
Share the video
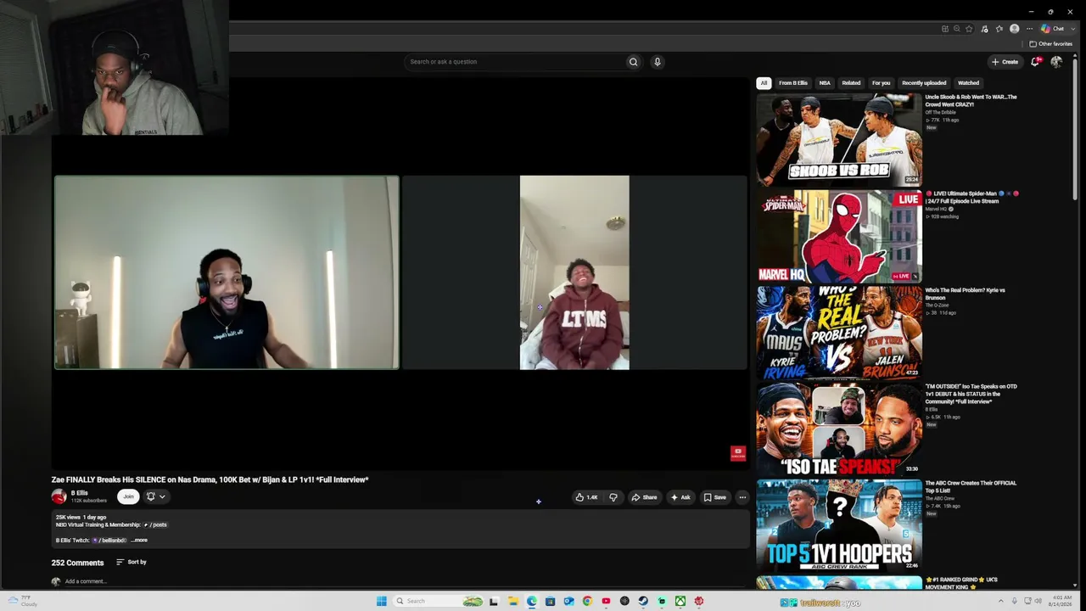[644, 497]
